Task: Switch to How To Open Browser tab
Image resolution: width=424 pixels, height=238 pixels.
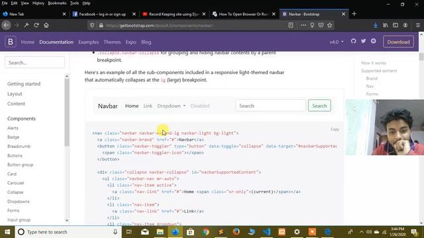Action: 244,14
